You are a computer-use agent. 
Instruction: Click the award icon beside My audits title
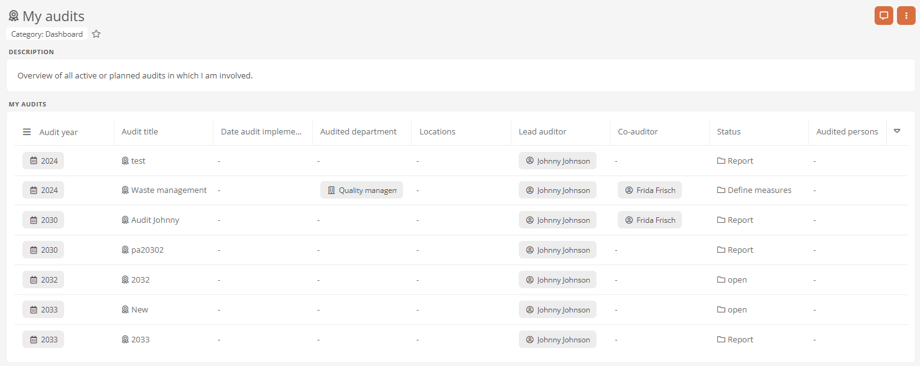pos(14,16)
